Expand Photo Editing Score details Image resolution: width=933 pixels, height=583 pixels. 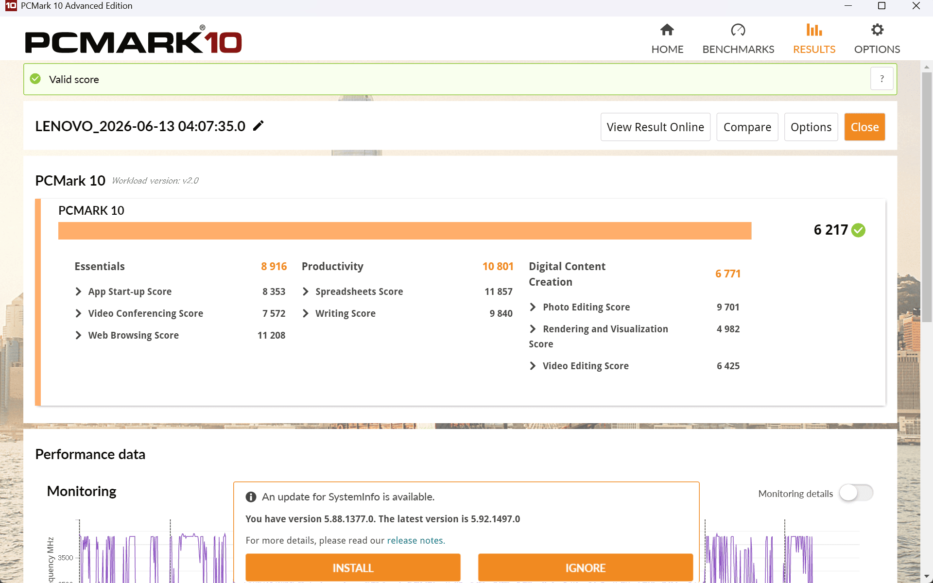coord(533,307)
